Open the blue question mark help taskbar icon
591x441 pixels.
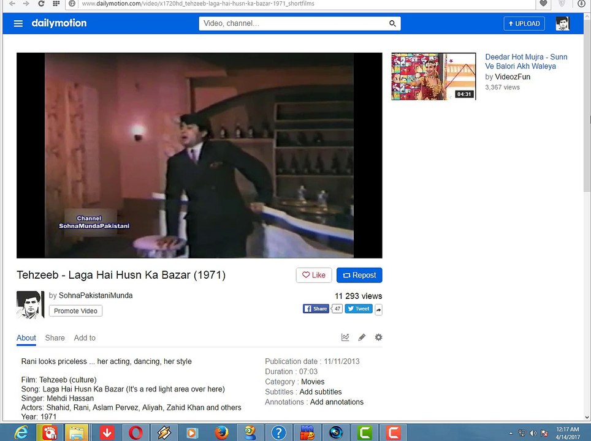coord(278,432)
